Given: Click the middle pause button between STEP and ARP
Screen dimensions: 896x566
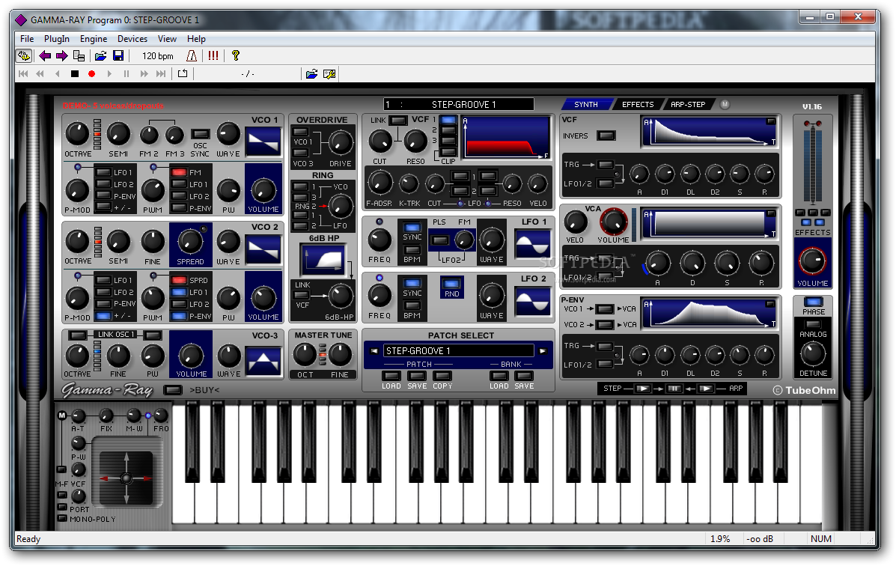Looking at the screenshot, I should (674, 389).
